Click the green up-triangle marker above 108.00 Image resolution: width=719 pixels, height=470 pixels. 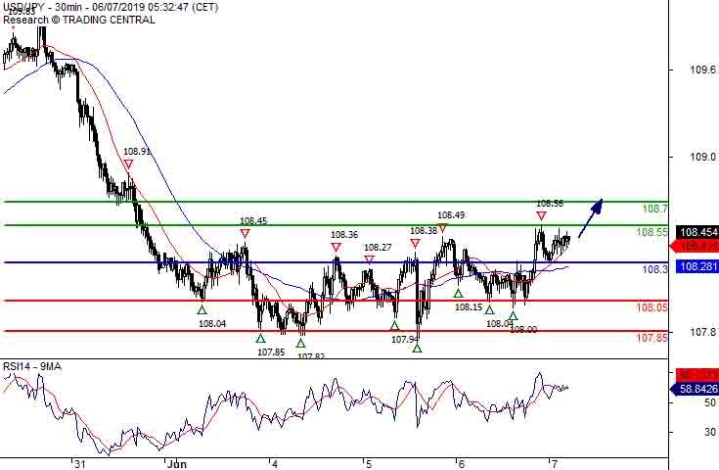click(514, 315)
